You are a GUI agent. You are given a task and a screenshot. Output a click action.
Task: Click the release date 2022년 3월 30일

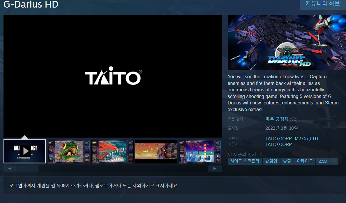coord(282,128)
